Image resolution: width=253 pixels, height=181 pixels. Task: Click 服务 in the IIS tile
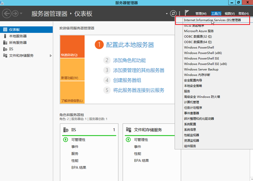(x=75, y=154)
